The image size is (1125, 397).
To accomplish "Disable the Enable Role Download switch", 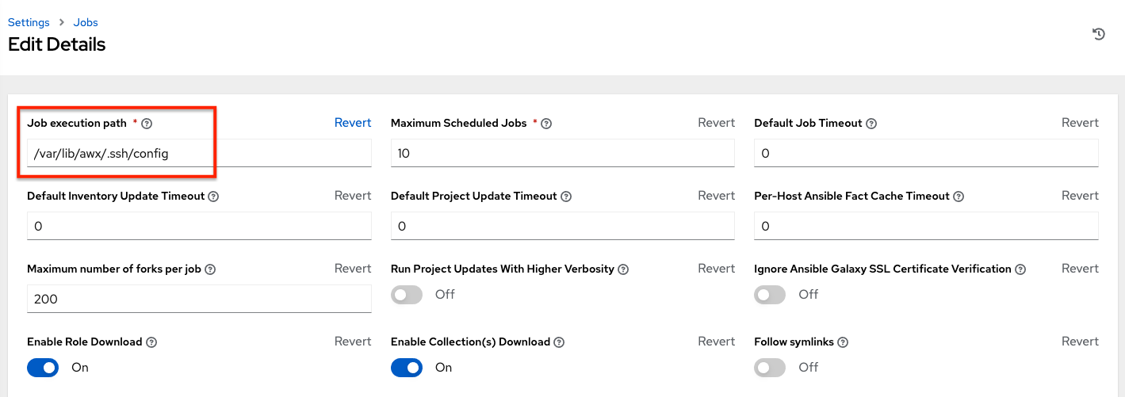I will coord(43,368).
